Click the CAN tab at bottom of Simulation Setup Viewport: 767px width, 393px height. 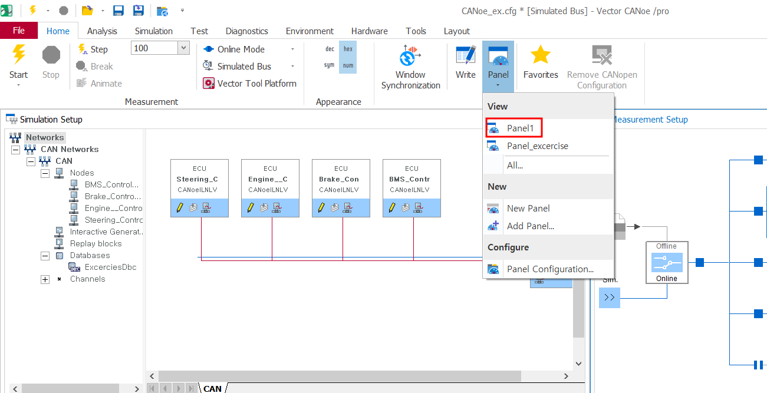212,388
